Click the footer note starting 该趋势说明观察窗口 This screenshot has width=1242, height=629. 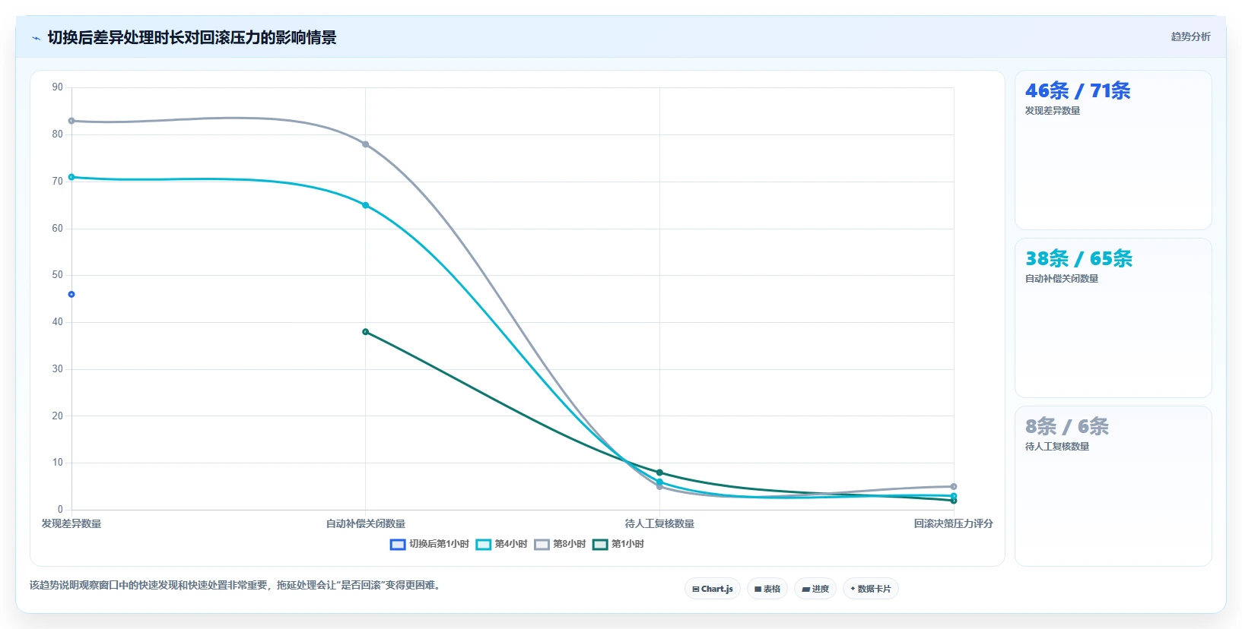(237, 585)
